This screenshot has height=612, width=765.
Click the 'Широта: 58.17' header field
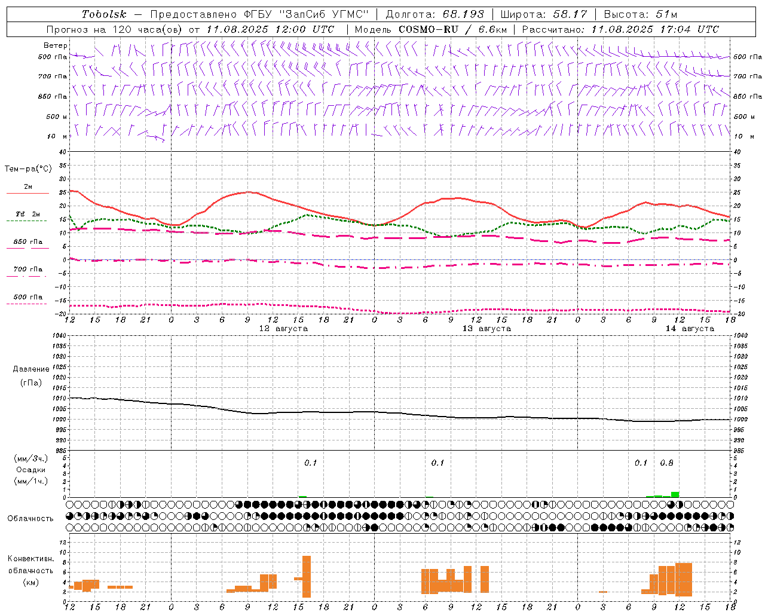tap(544, 14)
